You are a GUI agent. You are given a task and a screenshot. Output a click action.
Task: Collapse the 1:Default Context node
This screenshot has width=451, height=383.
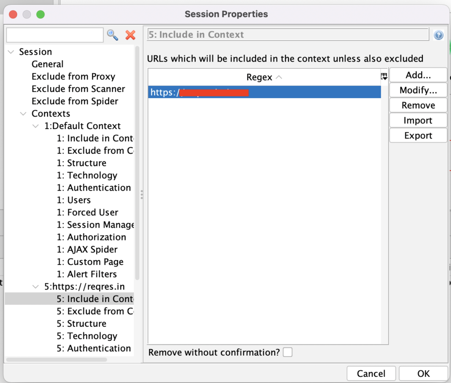(36, 126)
